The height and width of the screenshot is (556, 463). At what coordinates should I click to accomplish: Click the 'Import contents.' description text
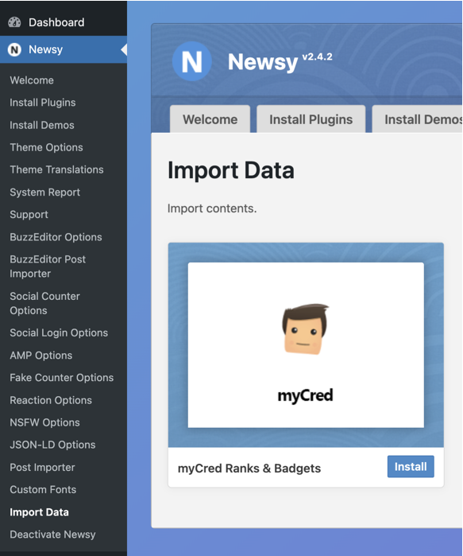click(x=212, y=208)
